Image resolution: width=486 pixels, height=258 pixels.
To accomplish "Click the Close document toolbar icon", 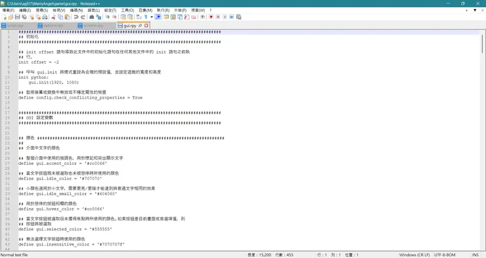I will pyautogui.click(x=31, y=17).
